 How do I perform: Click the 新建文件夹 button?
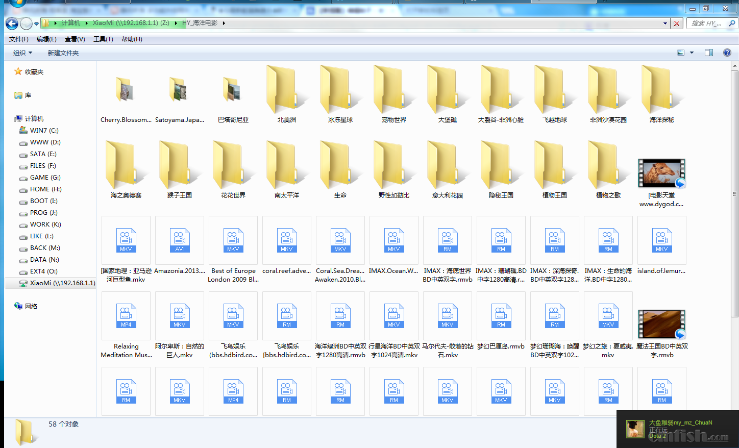(63, 53)
